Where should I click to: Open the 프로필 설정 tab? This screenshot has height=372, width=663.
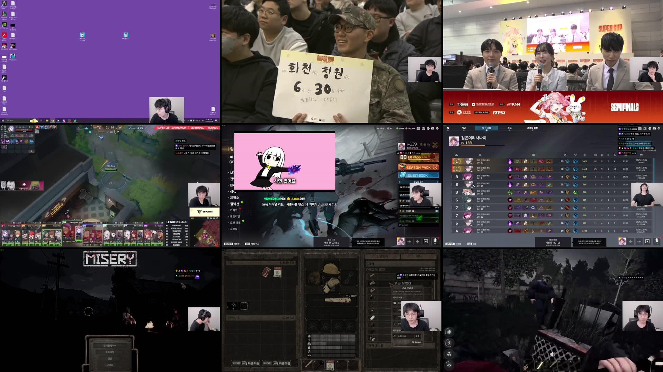coord(532,127)
